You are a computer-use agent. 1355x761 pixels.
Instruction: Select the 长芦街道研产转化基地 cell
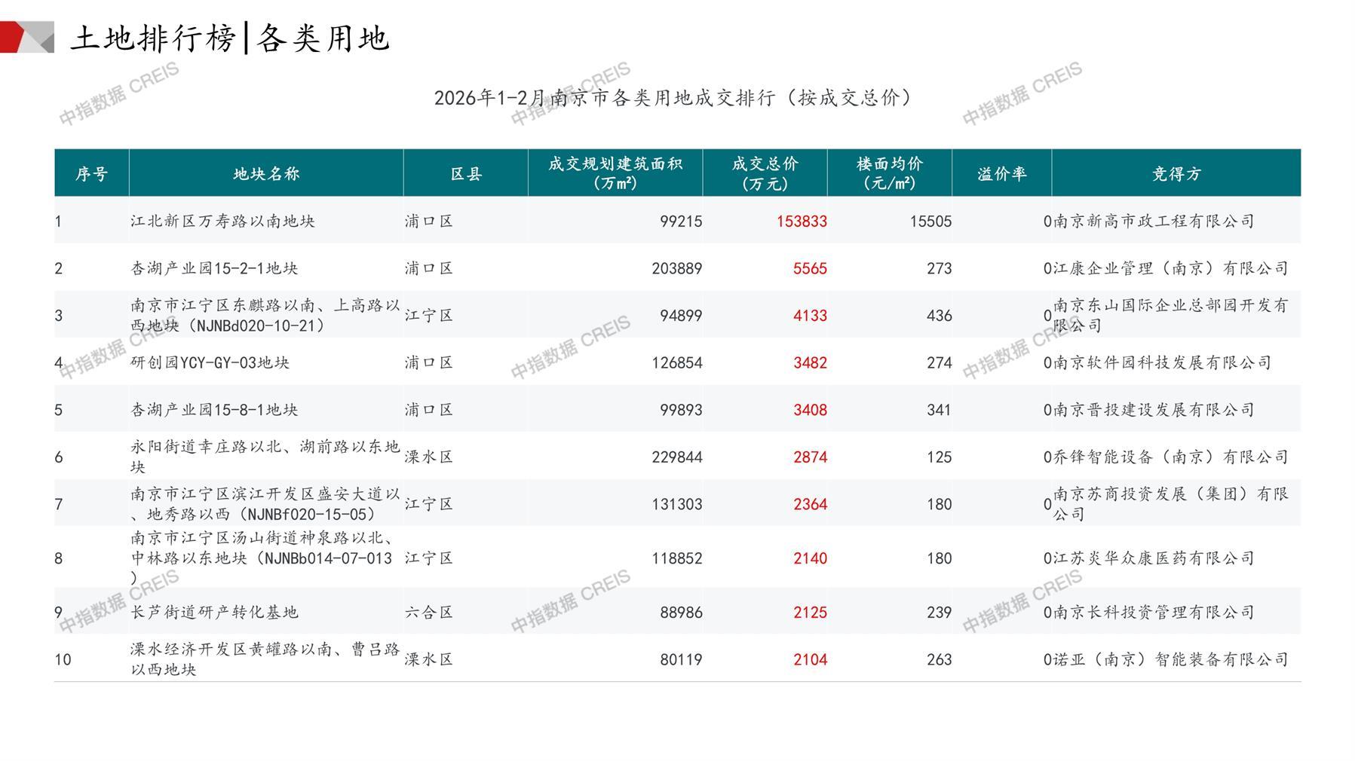[214, 613]
